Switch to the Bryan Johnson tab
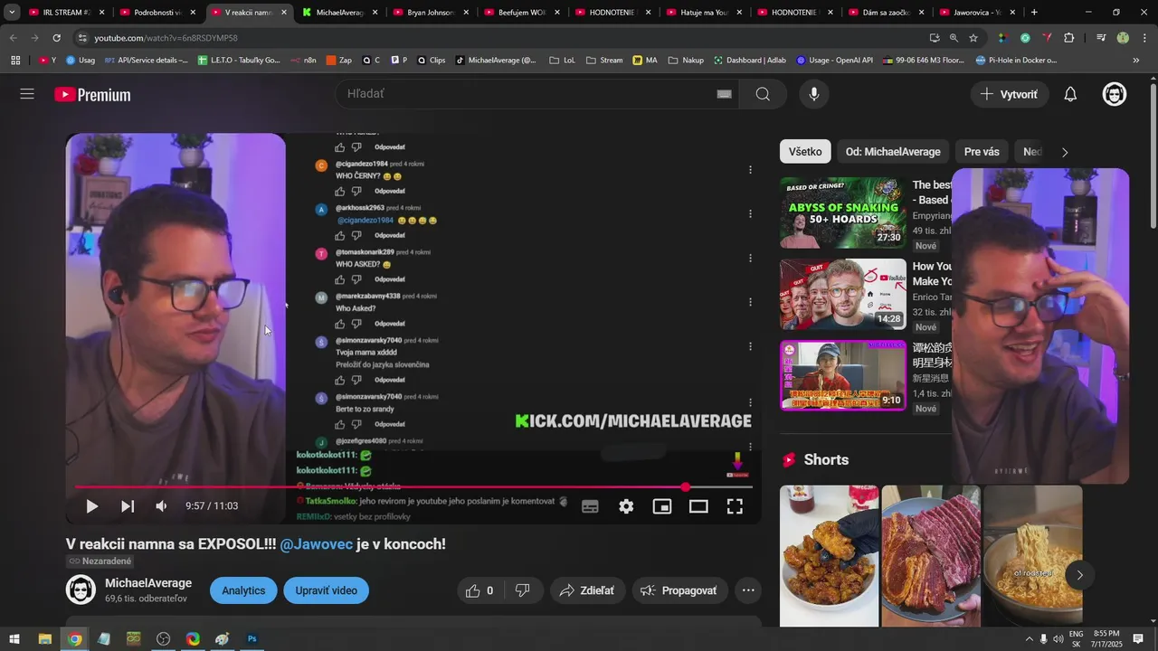This screenshot has height=651, width=1158. [430, 13]
